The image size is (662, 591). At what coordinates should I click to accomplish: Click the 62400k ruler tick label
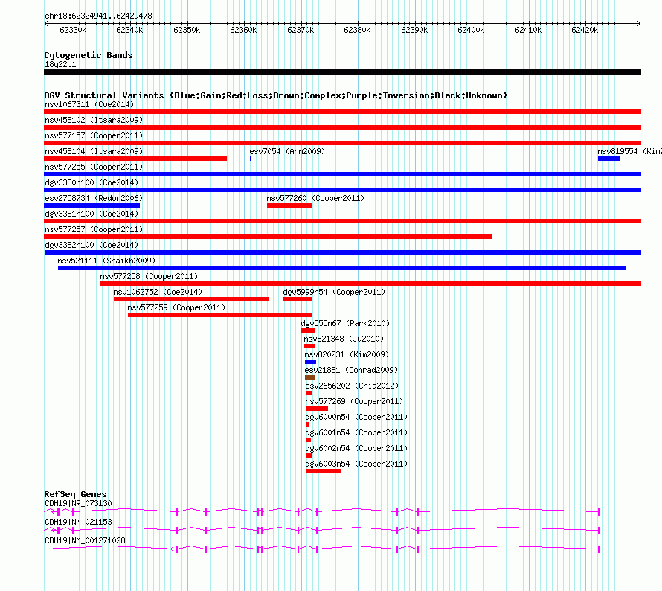(471, 30)
